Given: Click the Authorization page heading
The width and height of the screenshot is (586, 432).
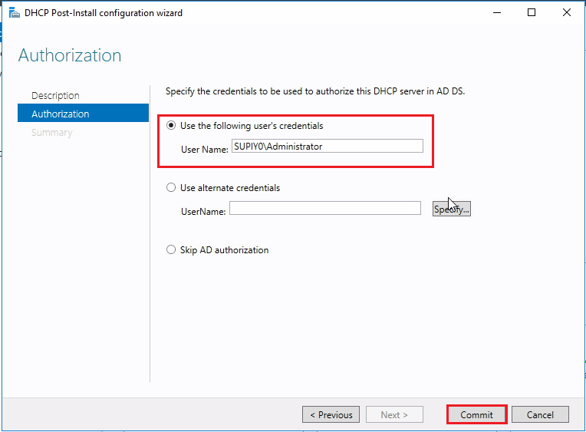Looking at the screenshot, I should point(70,55).
